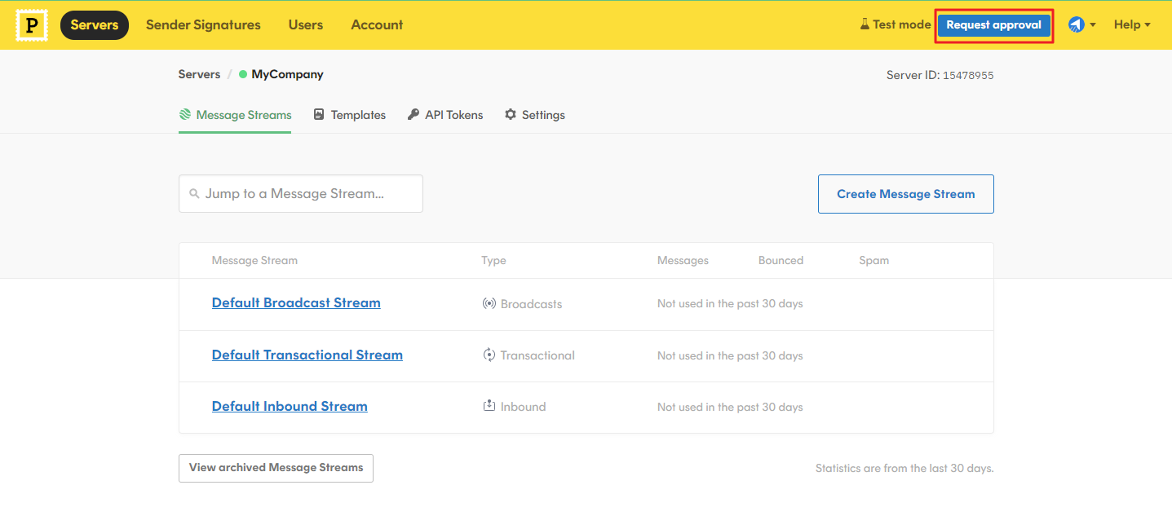
Task: Click 'Statistics are from the last 30 days' note
Action: 904,469
